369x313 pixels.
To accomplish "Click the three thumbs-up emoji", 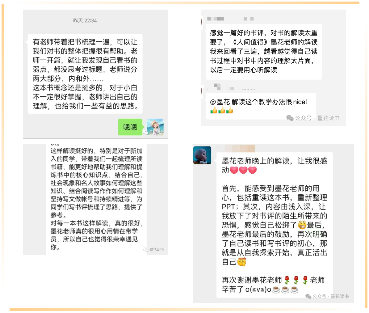I will 222,110.
